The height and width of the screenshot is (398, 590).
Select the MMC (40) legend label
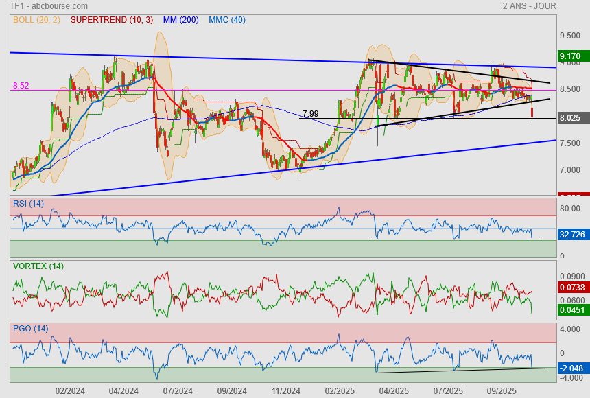227,20
